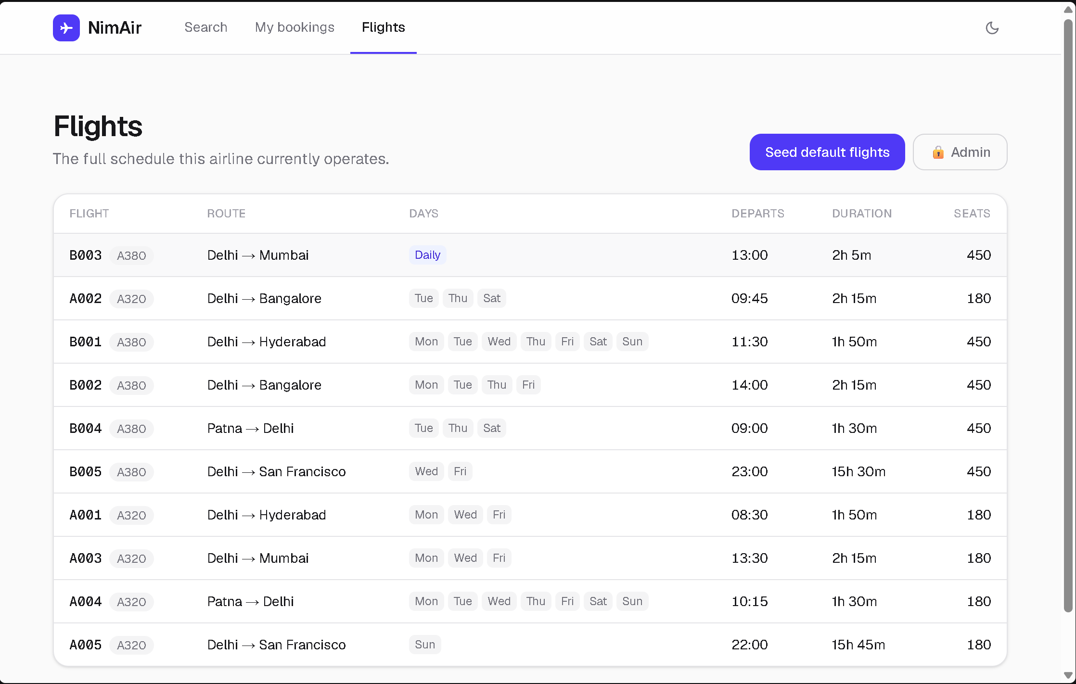The image size is (1076, 684).
Task: Click the SEATS column header
Action: pos(972,214)
